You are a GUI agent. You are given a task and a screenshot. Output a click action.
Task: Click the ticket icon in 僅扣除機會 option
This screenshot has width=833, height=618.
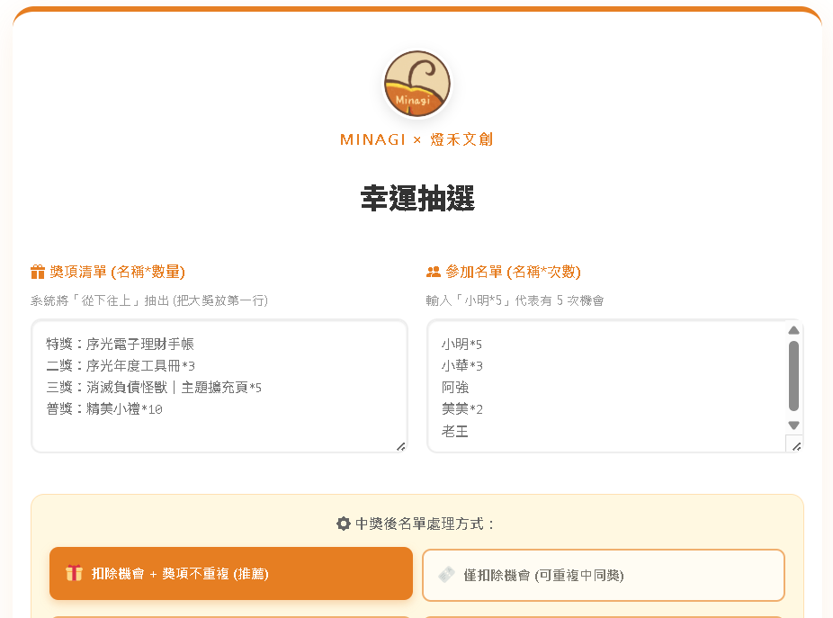point(446,575)
